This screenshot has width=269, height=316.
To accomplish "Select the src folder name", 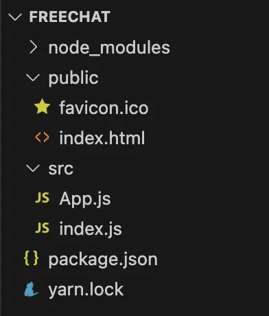I will pos(61,169).
